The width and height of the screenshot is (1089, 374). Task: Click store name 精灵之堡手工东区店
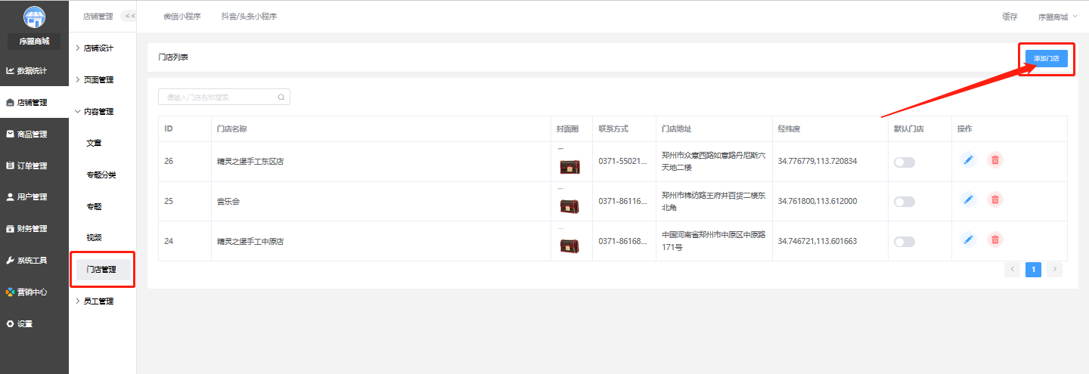pyautogui.click(x=250, y=162)
